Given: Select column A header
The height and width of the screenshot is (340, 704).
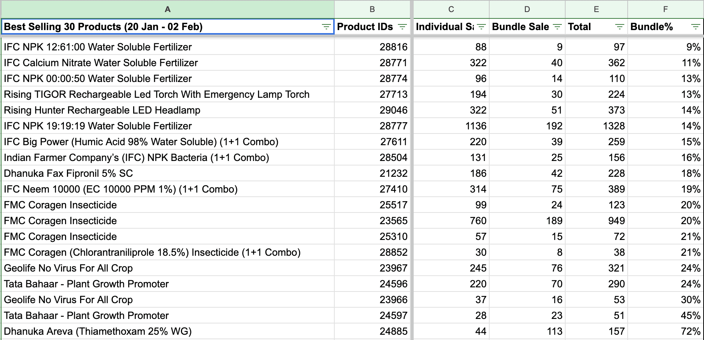Looking at the screenshot, I should pos(168,9).
